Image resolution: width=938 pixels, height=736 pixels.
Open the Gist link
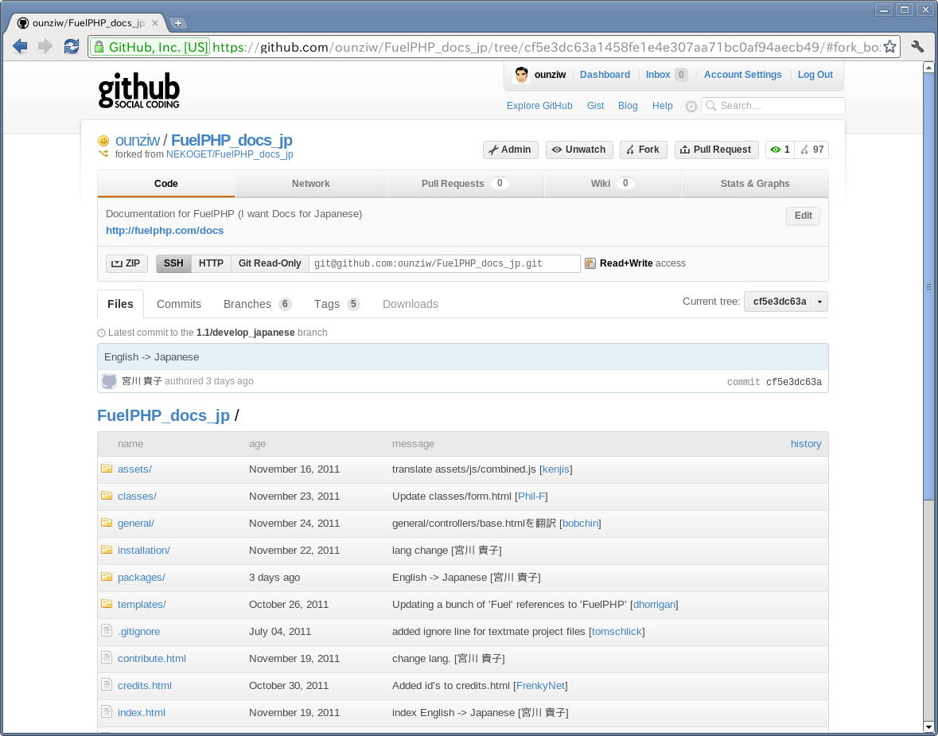click(x=595, y=106)
